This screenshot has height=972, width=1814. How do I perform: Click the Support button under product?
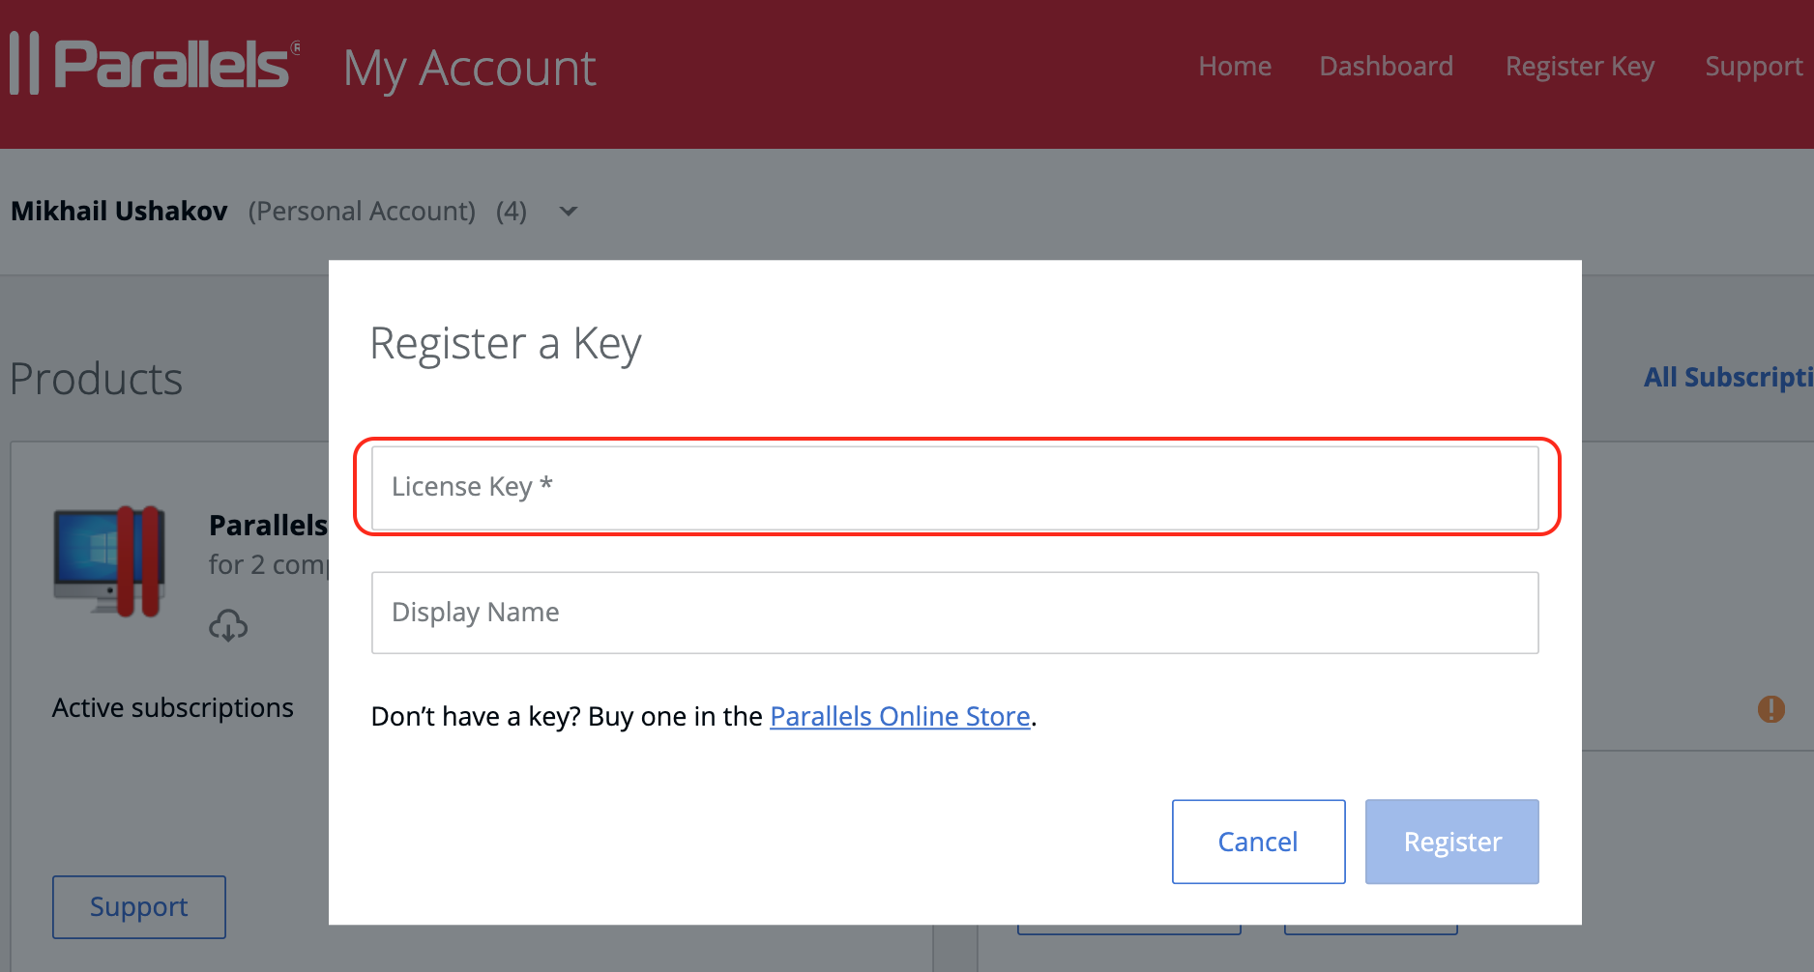coord(139,907)
